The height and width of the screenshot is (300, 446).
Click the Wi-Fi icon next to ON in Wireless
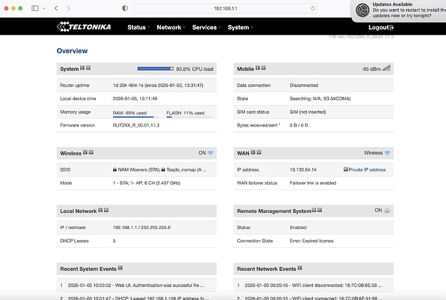pyautogui.click(x=210, y=153)
